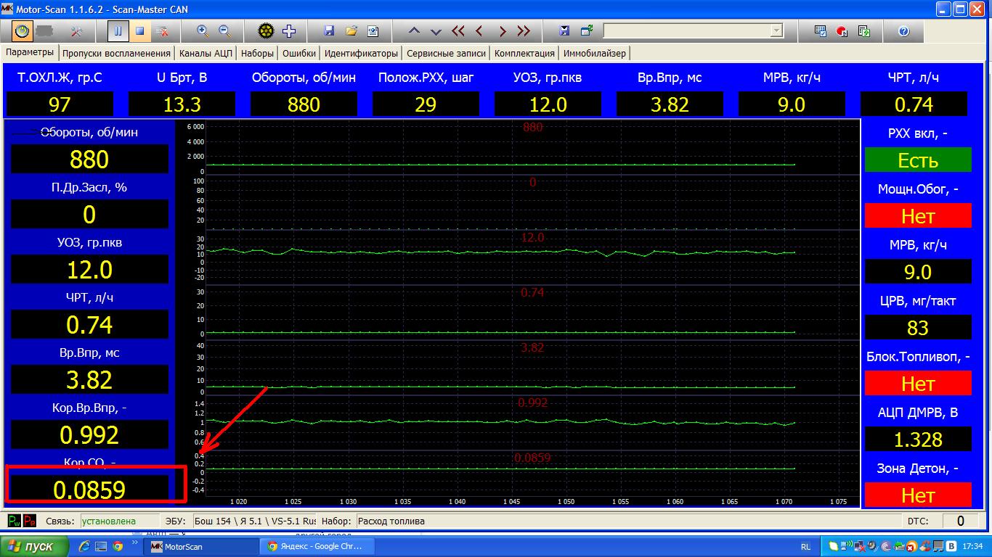The image size is (992, 557).
Task: Open the Каналы АЦП tab
Action: (x=206, y=53)
